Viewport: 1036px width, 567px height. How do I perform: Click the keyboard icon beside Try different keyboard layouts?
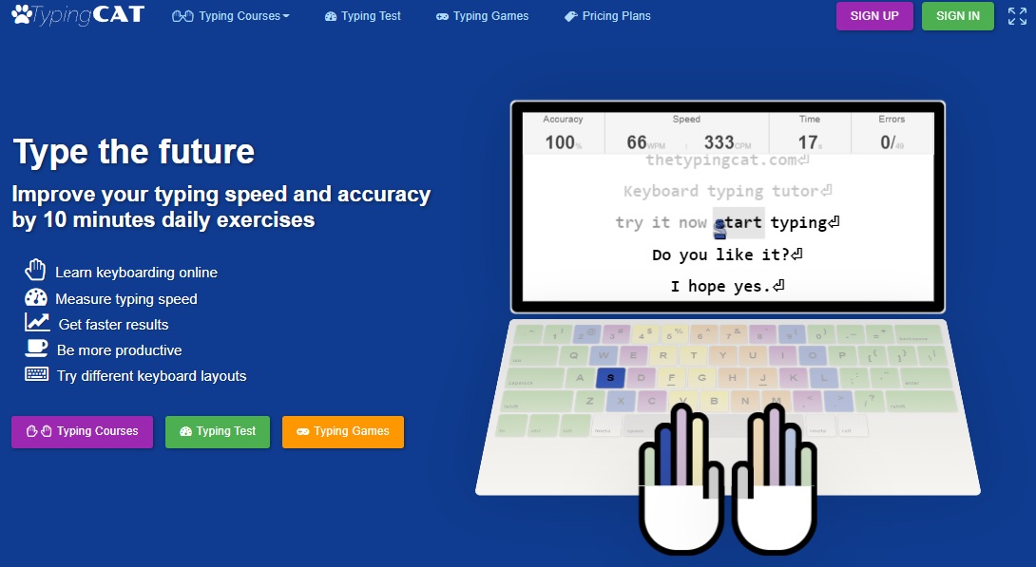[36, 374]
